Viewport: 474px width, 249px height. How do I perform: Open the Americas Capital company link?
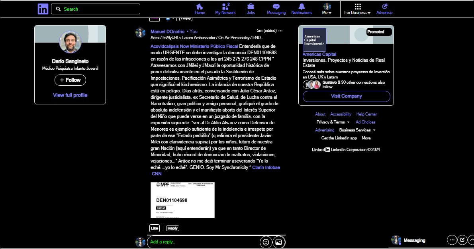click(x=319, y=55)
